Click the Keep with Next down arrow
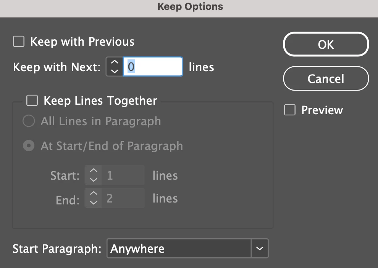The height and width of the screenshot is (268, 378). click(x=115, y=71)
